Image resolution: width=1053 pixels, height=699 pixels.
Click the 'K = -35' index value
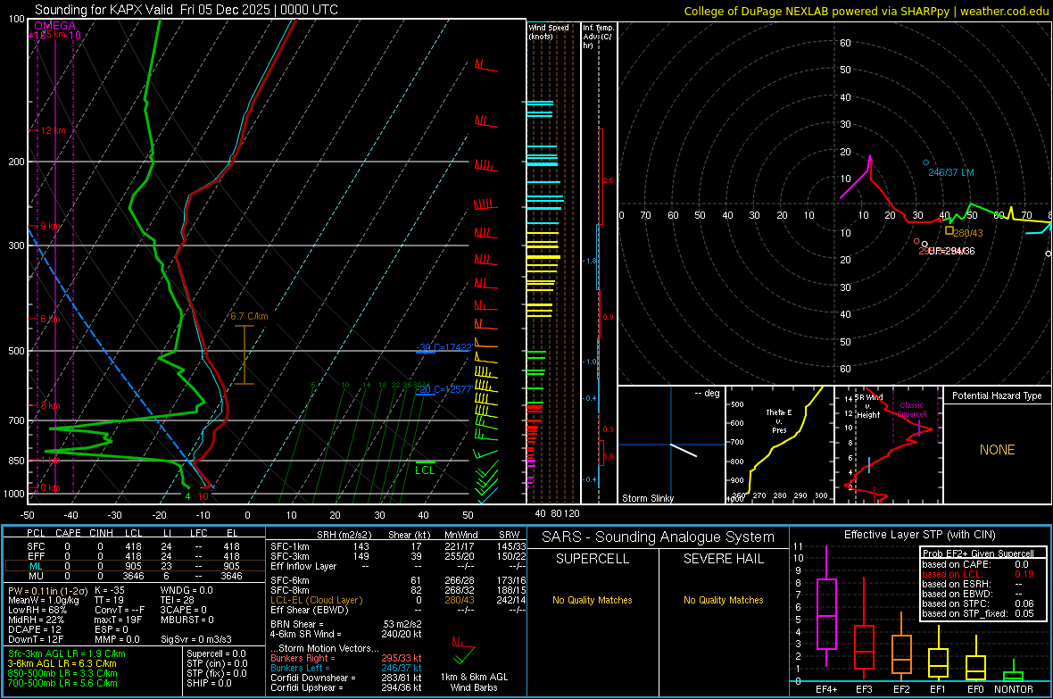[x=110, y=591]
